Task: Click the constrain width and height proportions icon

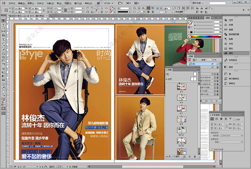Action: coord(44,10)
